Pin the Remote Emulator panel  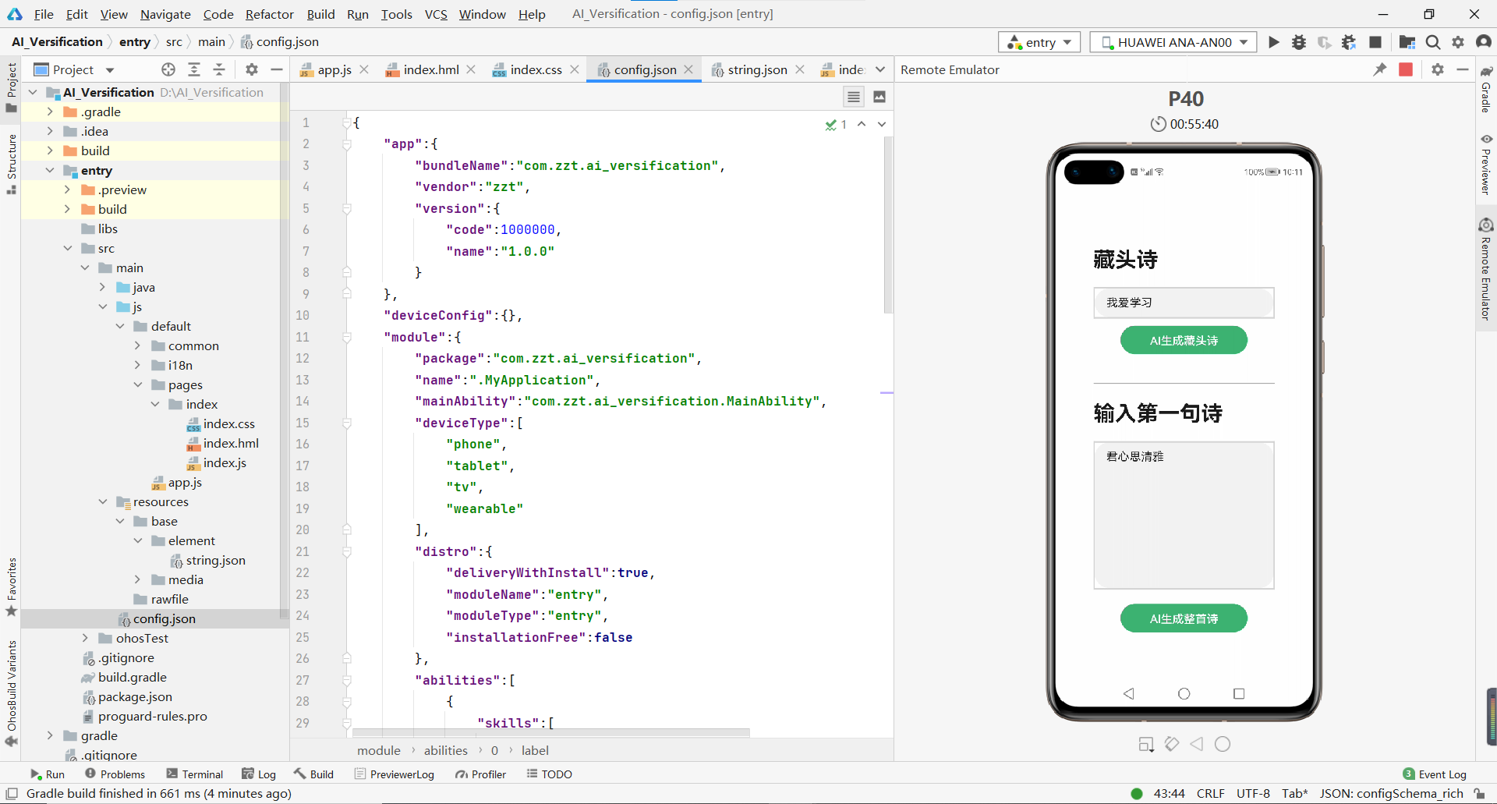click(1380, 69)
